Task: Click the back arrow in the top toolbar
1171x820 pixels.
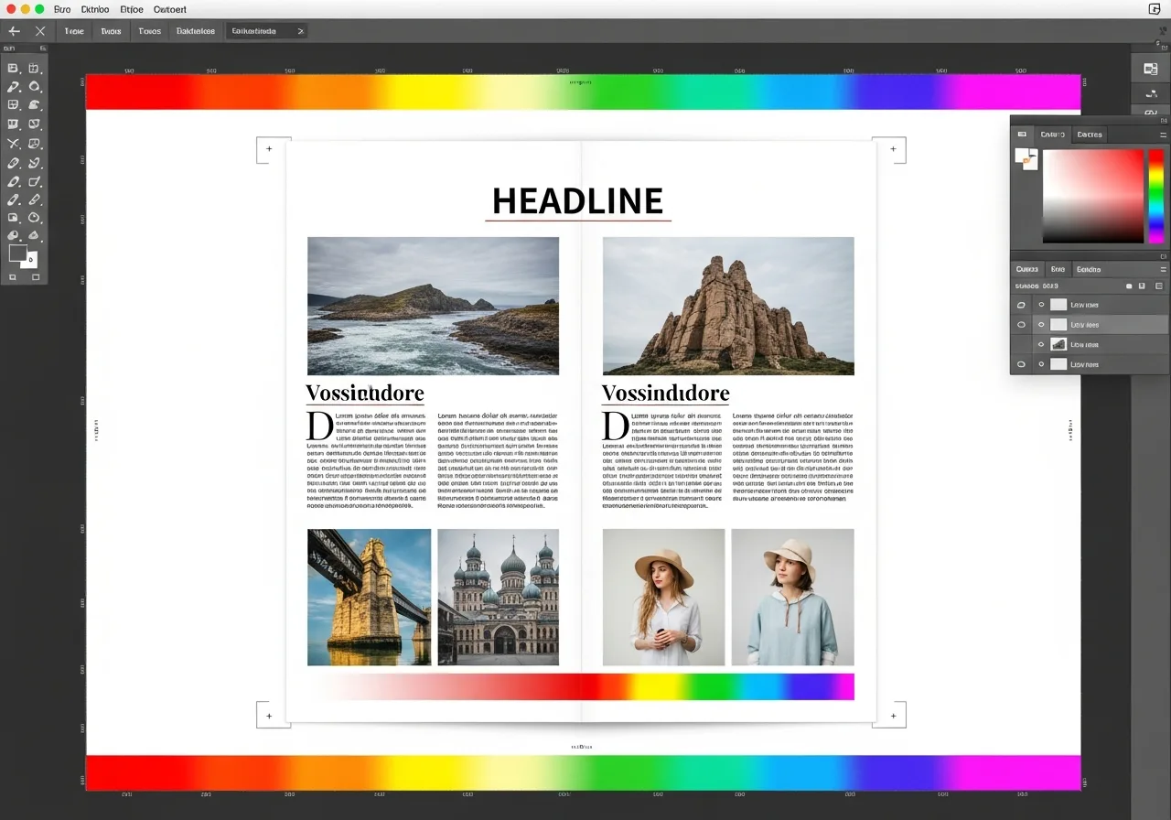Action: click(14, 31)
